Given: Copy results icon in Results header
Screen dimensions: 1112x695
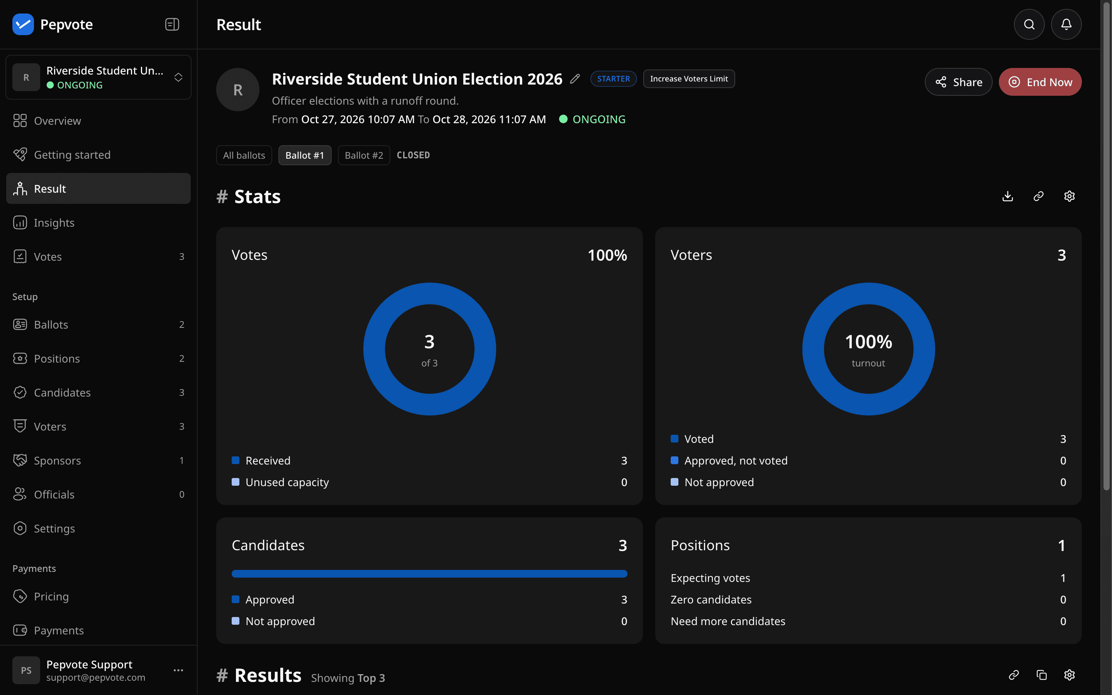Looking at the screenshot, I should pos(1041,675).
